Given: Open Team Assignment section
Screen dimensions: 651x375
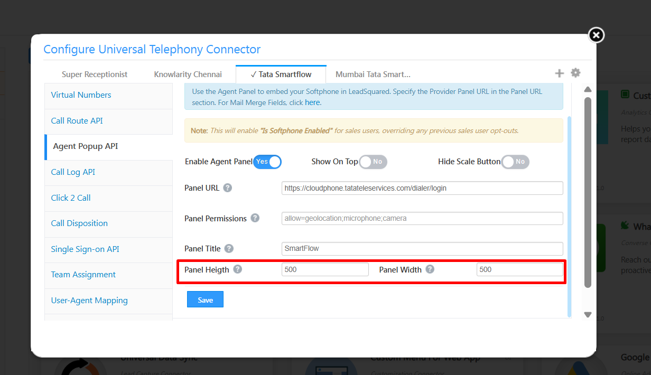Looking at the screenshot, I should tap(109, 275).
